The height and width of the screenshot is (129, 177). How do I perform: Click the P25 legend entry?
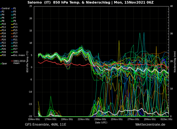coord(14,46)
